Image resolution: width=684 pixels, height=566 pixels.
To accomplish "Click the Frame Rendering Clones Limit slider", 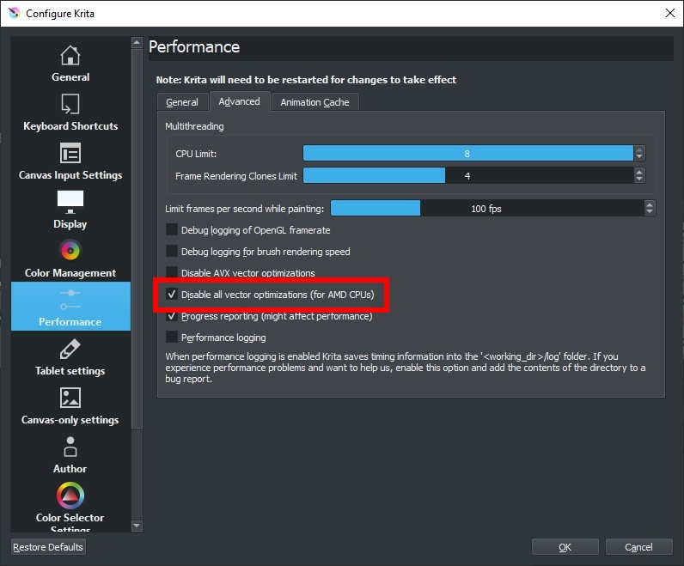I will (x=468, y=175).
